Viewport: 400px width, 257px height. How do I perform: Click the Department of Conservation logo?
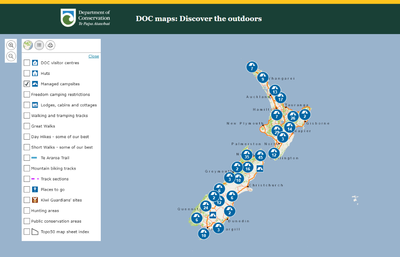click(85, 18)
